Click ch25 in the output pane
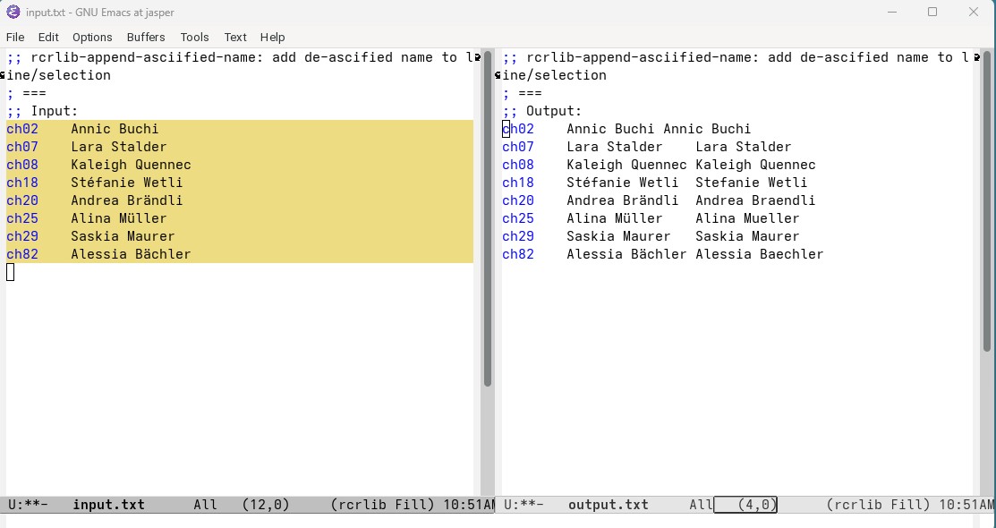 coord(518,218)
